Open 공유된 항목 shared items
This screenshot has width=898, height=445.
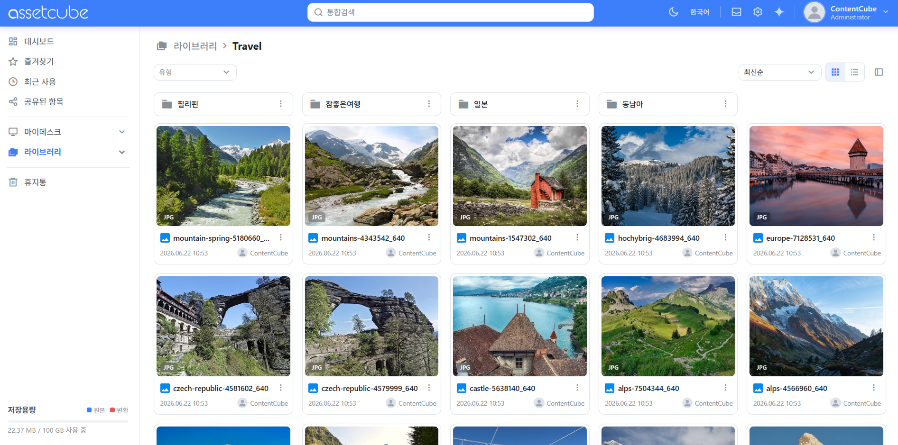point(44,101)
